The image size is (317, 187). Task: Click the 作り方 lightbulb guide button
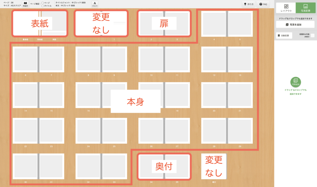(x=249, y=4)
